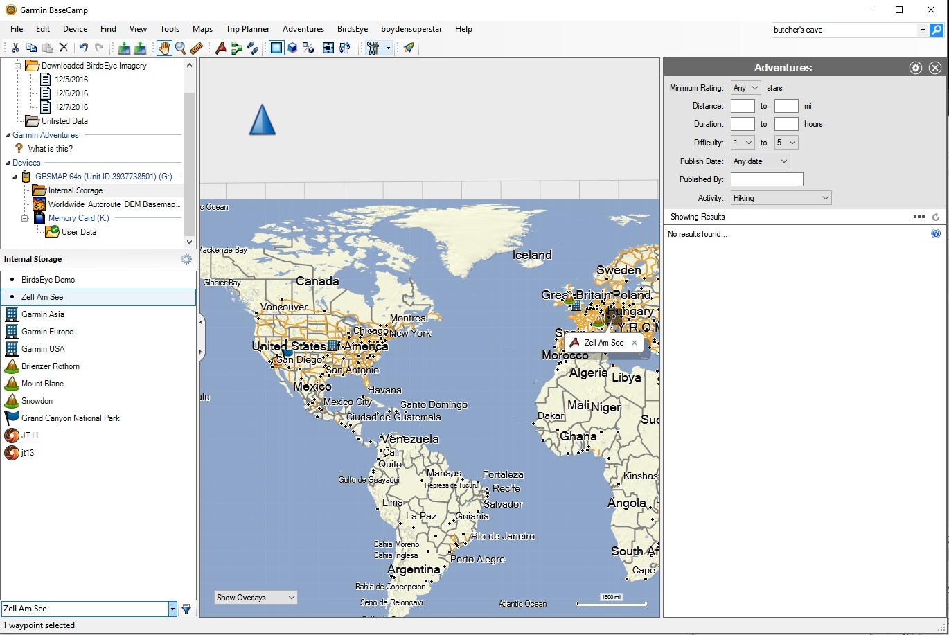Collapse the Garmin Adventures section
The width and height of the screenshot is (949, 635).
8,135
